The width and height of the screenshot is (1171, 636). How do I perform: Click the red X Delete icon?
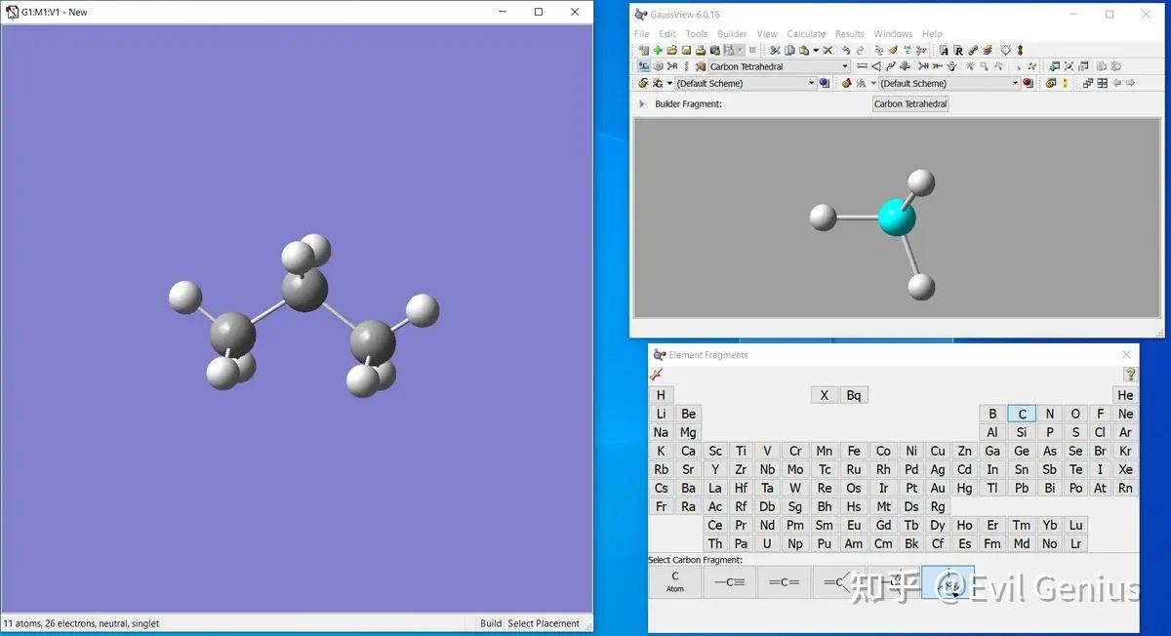click(828, 50)
